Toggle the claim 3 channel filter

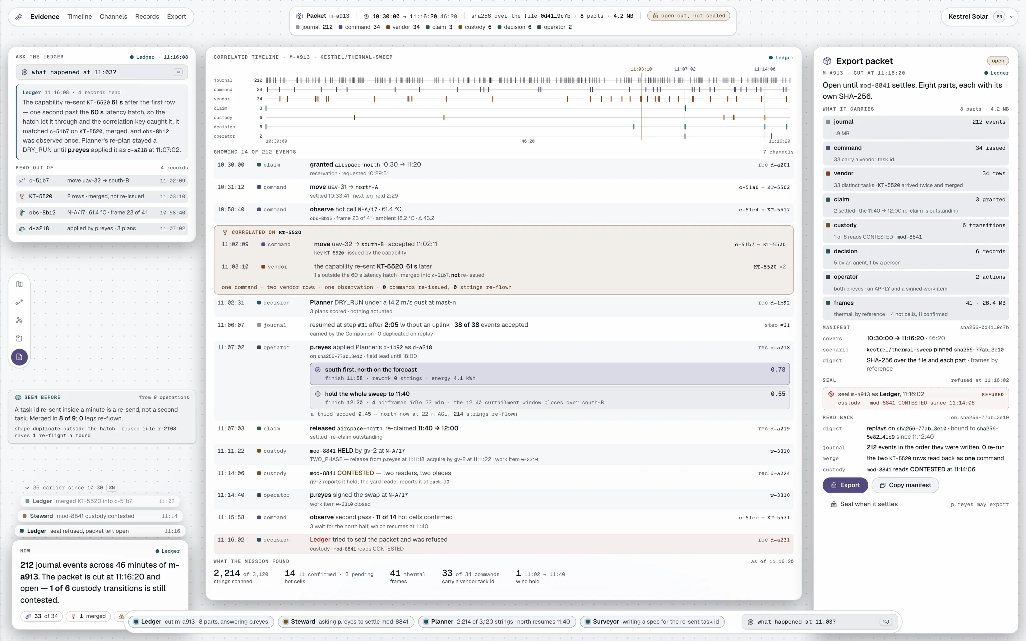[x=439, y=27]
